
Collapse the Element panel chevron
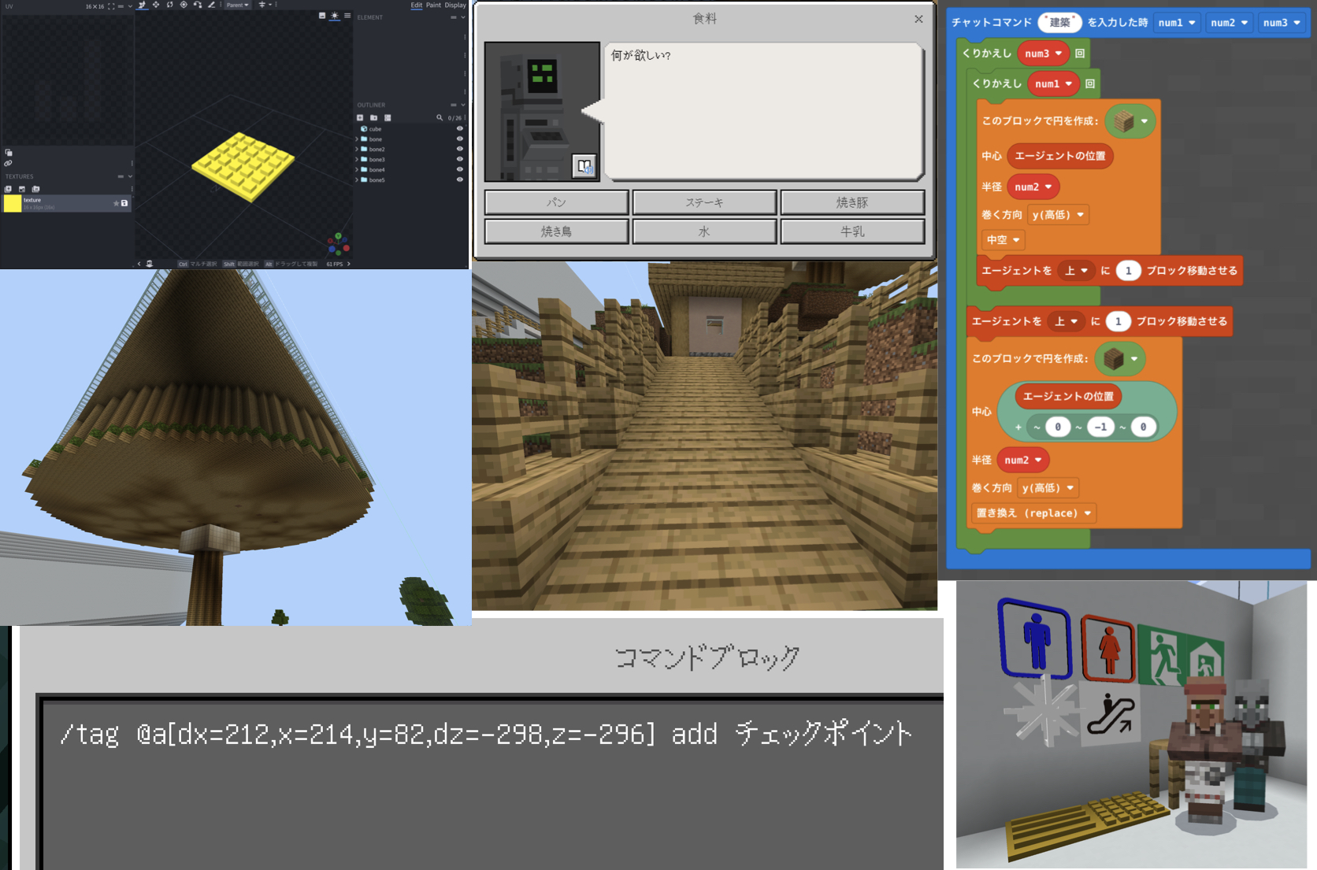click(463, 17)
